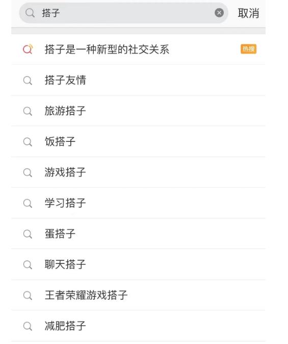Select the 学习搭子 suggestion
This screenshot has width=288, height=344.
138,203
